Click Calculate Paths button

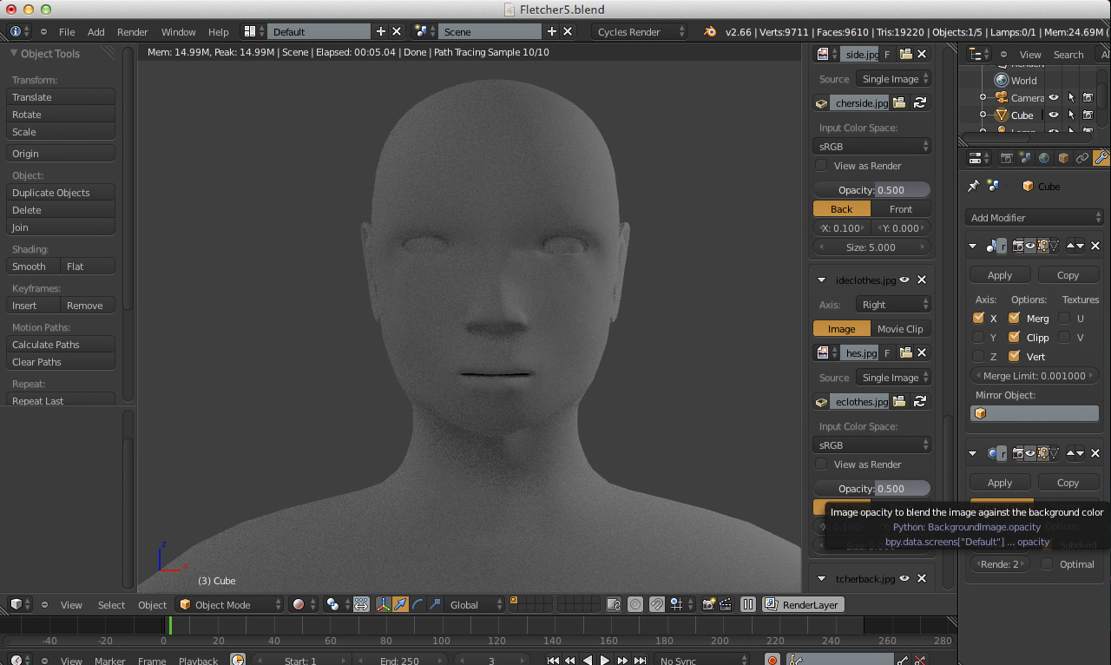pyautogui.click(x=61, y=344)
